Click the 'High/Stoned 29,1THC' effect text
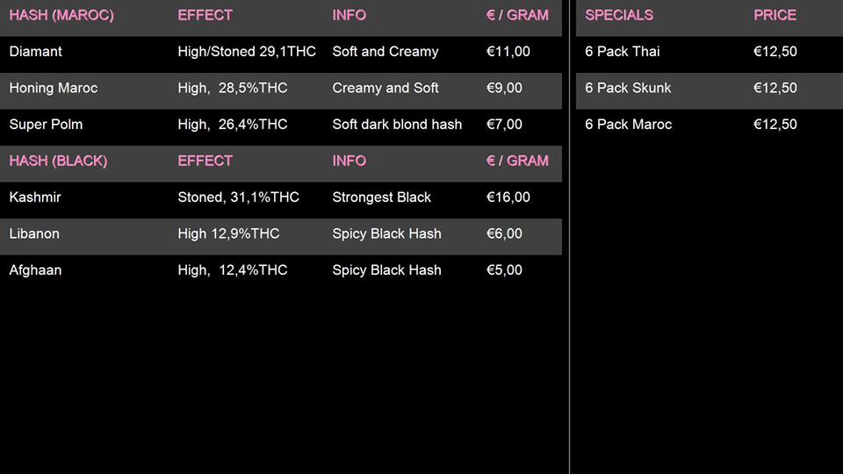843x474 pixels. 247,52
